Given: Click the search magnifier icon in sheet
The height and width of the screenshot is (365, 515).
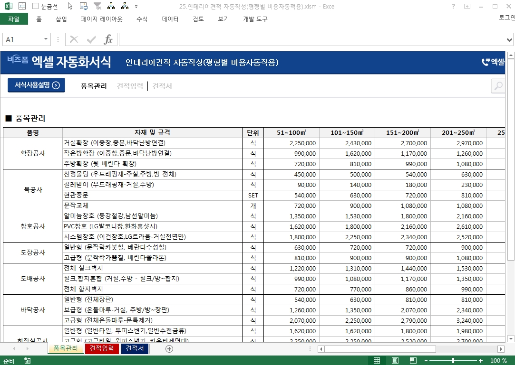Looking at the screenshot, I should tap(498, 86).
